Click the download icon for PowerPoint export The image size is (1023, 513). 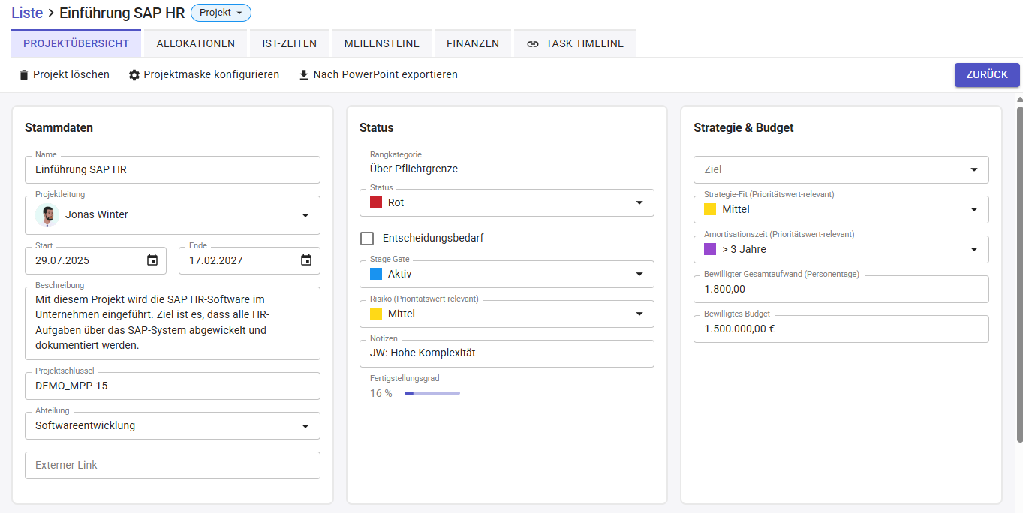click(304, 75)
